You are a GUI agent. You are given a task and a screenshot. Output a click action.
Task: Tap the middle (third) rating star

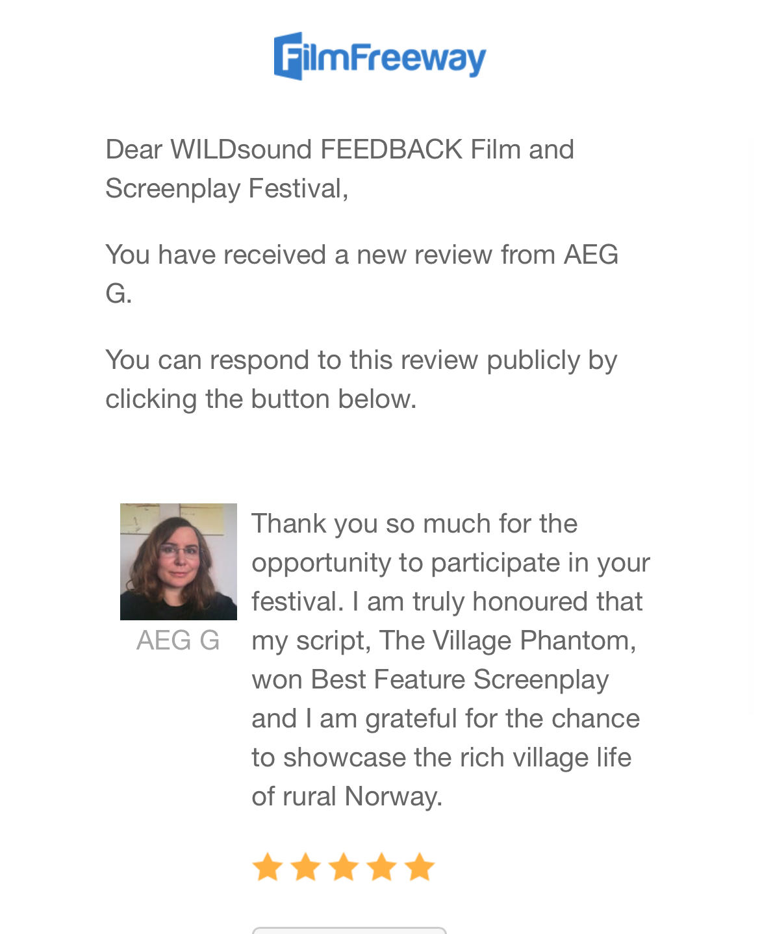click(344, 867)
